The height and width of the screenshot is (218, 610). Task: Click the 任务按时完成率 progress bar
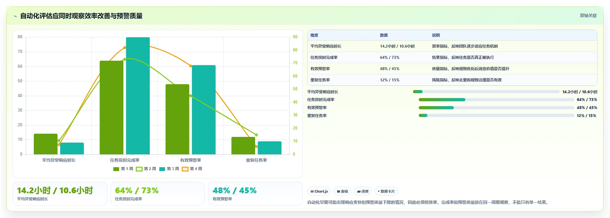pyautogui.click(x=496, y=100)
